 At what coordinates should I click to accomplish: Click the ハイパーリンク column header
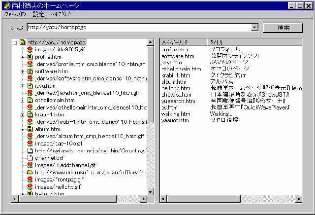coord(184,42)
